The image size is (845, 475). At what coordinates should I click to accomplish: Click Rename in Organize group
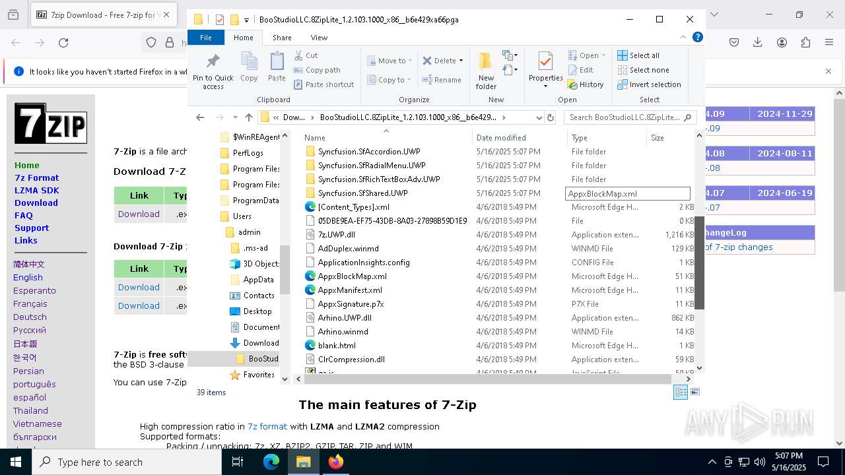[x=442, y=80]
